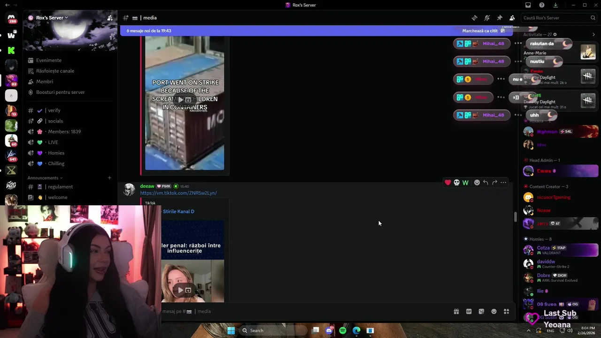Click member daviddw playing Counter-Strike 2
This screenshot has width=601, height=338.
tap(561, 264)
